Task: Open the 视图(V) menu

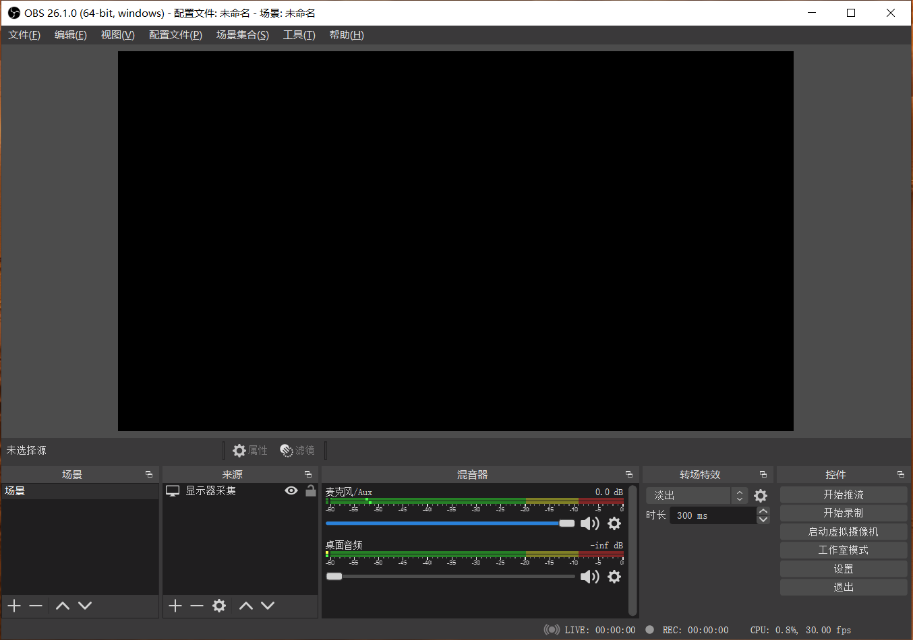Action: 117,35
